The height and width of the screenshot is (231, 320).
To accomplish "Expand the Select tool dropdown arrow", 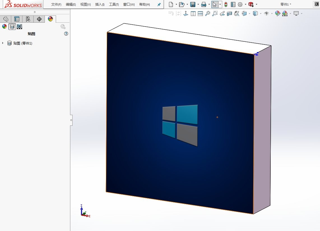I will pyautogui.click(x=220, y=4).
